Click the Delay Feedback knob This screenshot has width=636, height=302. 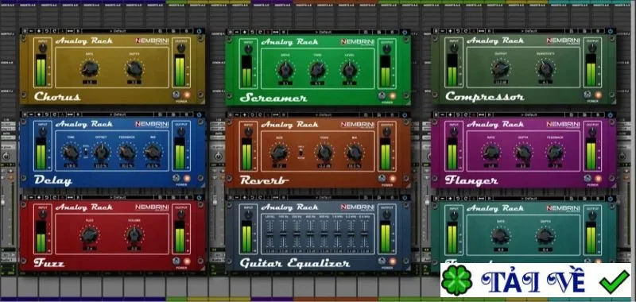click(x=127, y=152)
